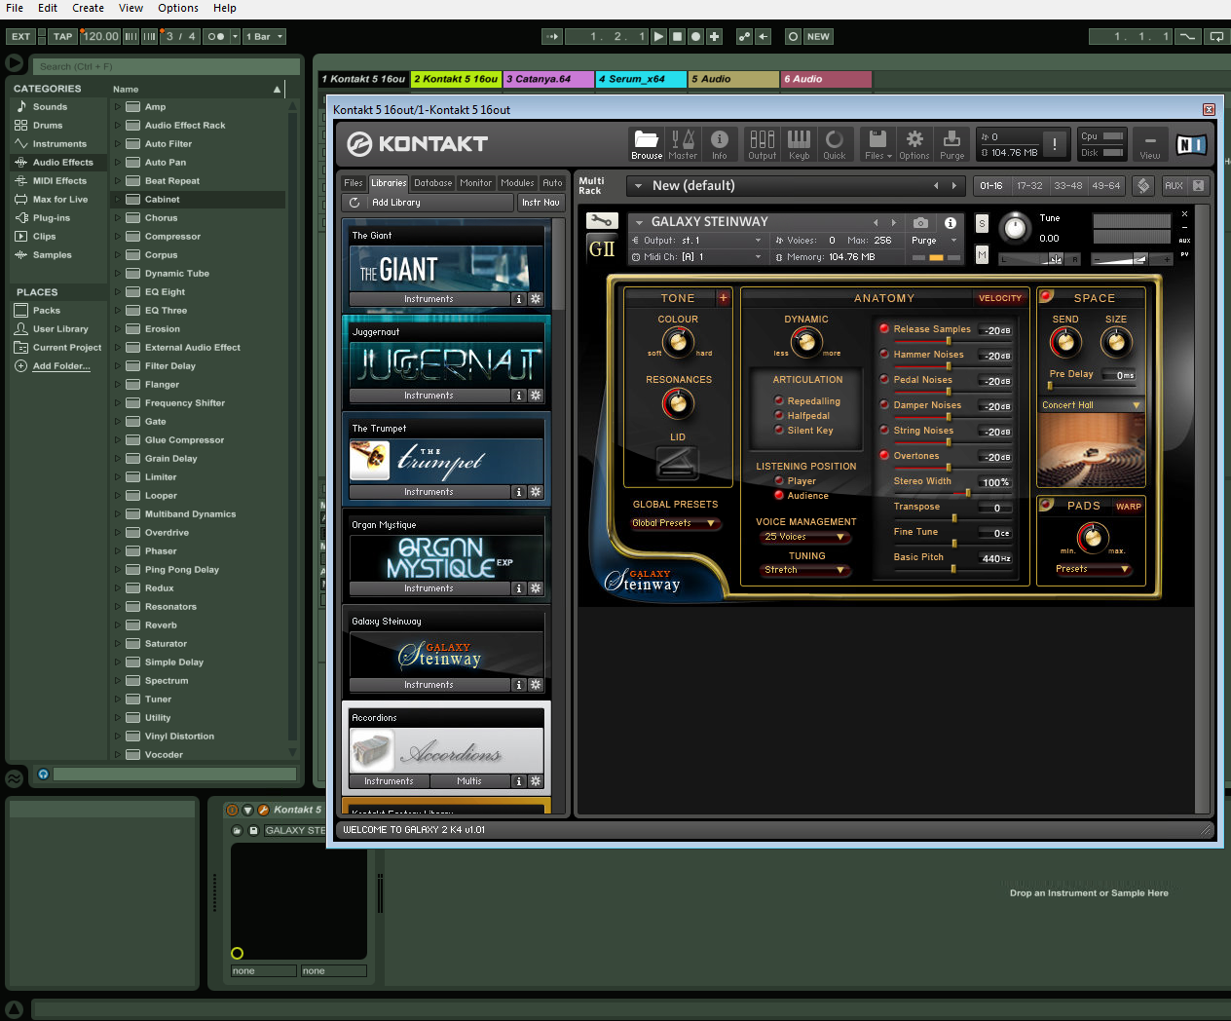
Task: Toggle the Ableton metronome button
Action: pyautogui.click(x=216, y=37)
